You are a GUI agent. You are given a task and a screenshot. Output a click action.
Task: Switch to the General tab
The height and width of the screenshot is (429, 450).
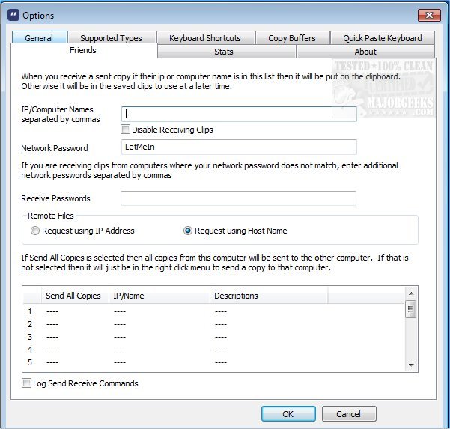(x=40, y=38)
